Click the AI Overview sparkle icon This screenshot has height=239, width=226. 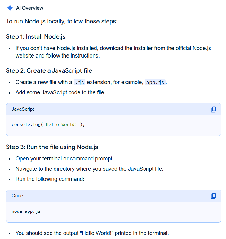(10, 8)
